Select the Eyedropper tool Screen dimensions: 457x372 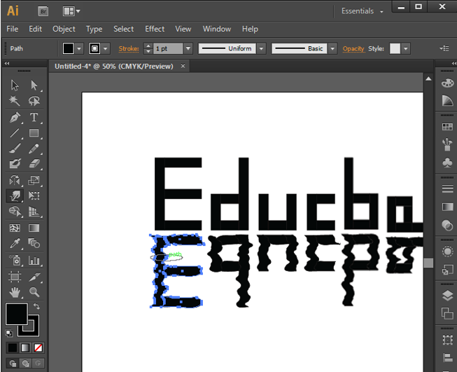click(x=15, y=243)
